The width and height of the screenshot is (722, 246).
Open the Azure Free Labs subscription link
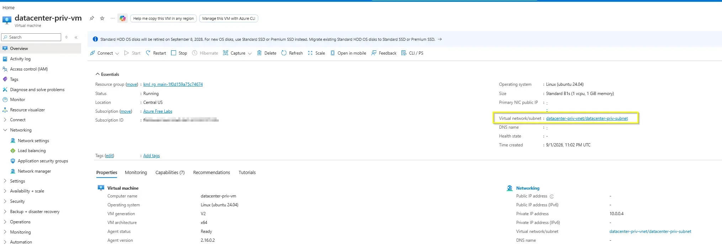point(158,111)
